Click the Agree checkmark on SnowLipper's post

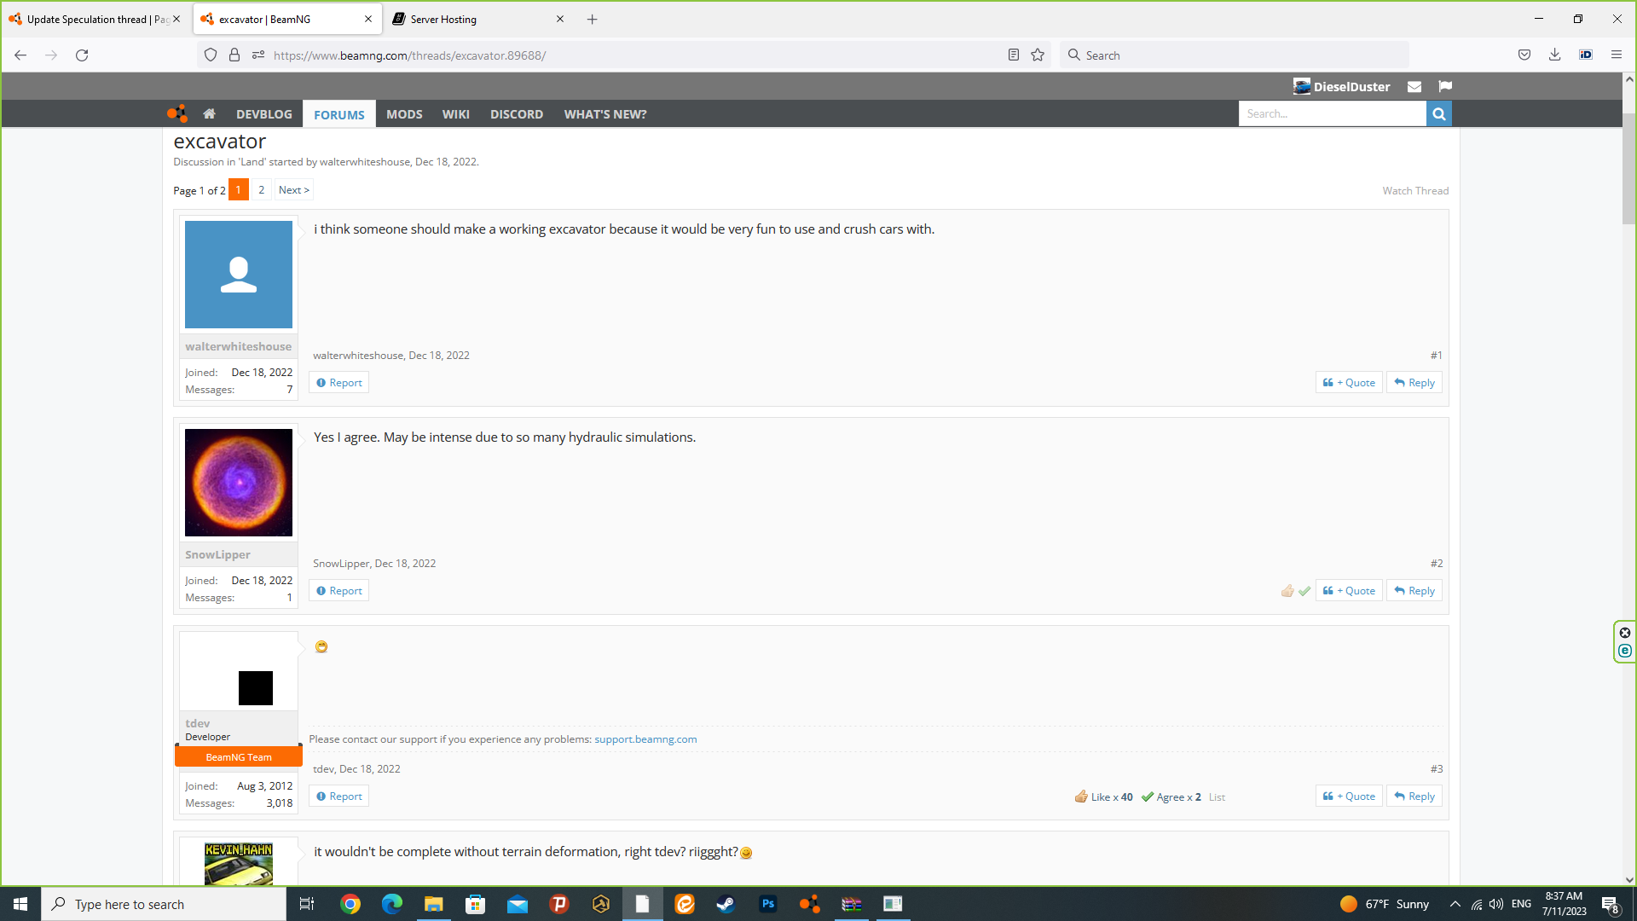click(x=1304, y=591)
